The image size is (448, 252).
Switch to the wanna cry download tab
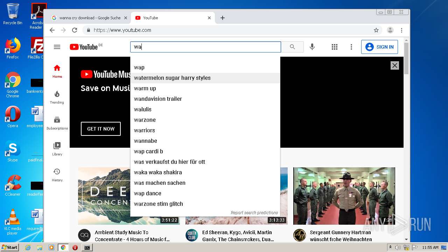click(x=89, y=18)
